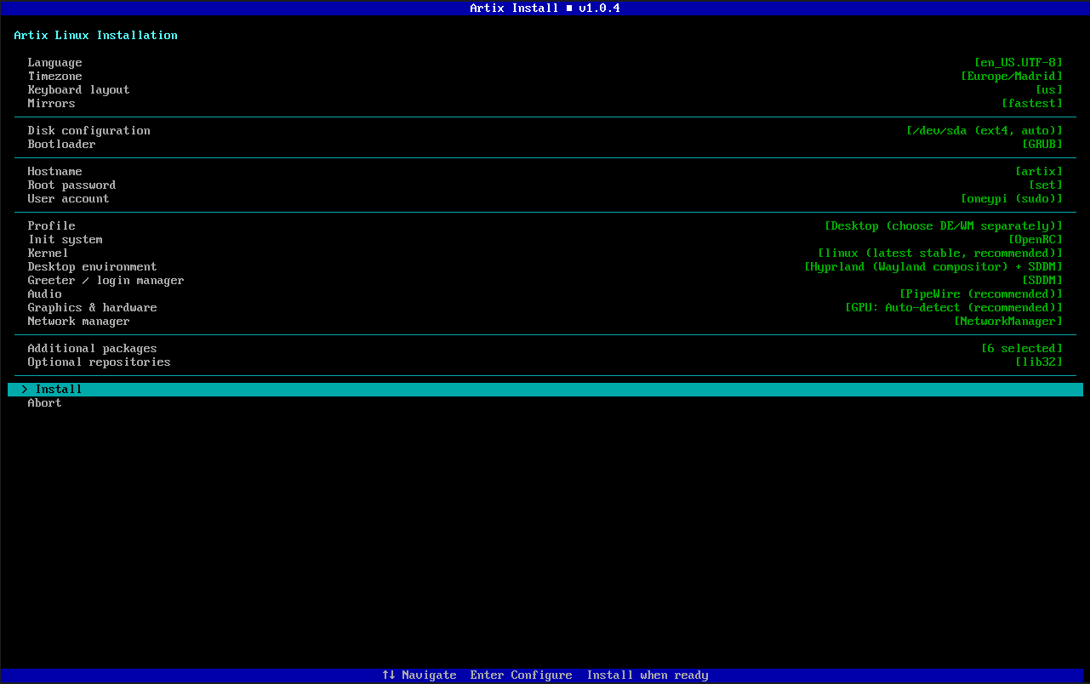Click the [fastest] mirrors value

point(1032,104)
